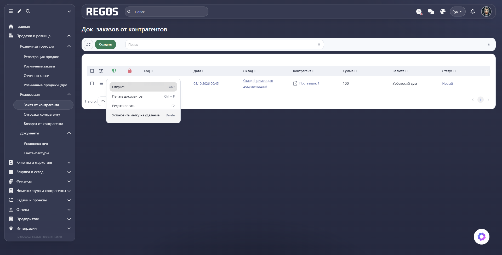
Task: Collapse Реализация subsection
Action: pos(69,94)
